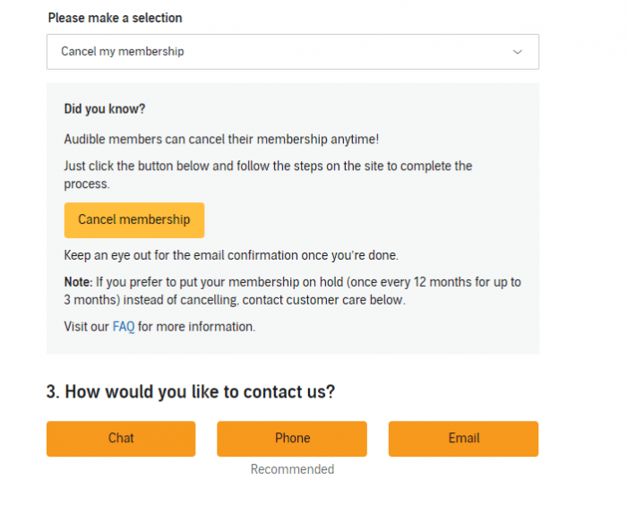Click the "How would you like to contact us?" heading

200,391
